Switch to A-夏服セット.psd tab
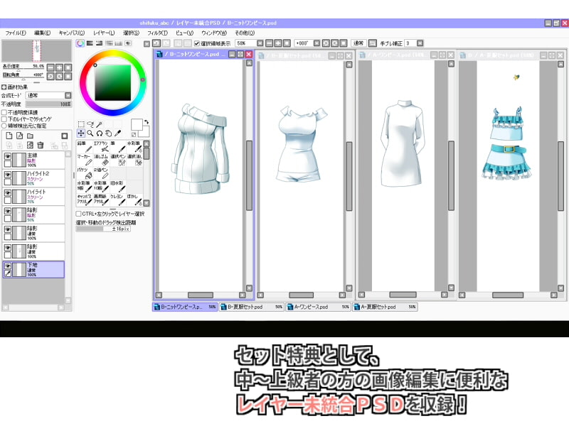This screenshot has width=569, height=426. pos(385,307)
